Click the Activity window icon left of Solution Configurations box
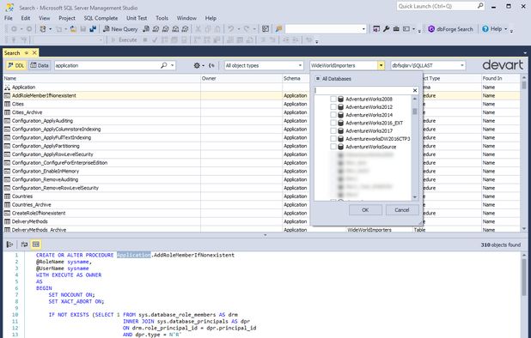531x338 pixels. point(265,29)
